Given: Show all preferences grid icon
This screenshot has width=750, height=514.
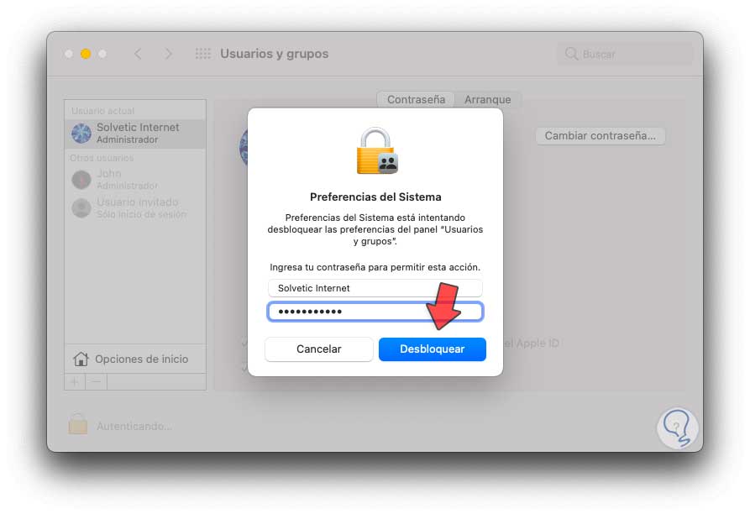Looking at the screenshot, I should tap(202, 54).
